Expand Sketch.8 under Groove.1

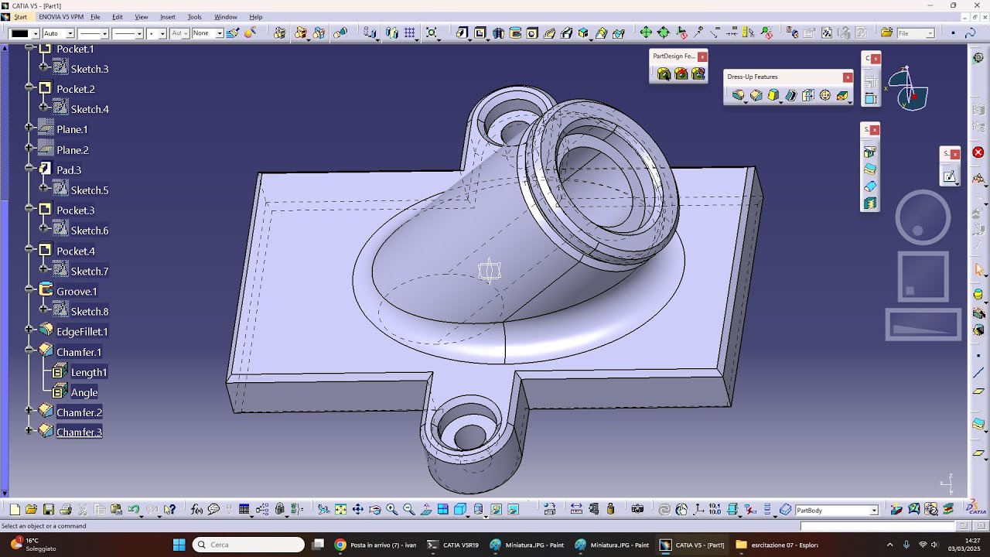point(43,309)
